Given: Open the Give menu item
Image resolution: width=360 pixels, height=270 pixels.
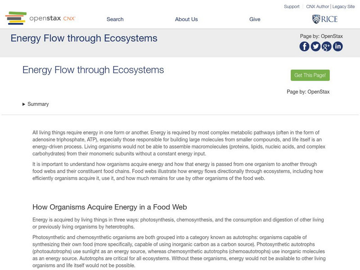Looking at the screenshot, I should point(255,19).
